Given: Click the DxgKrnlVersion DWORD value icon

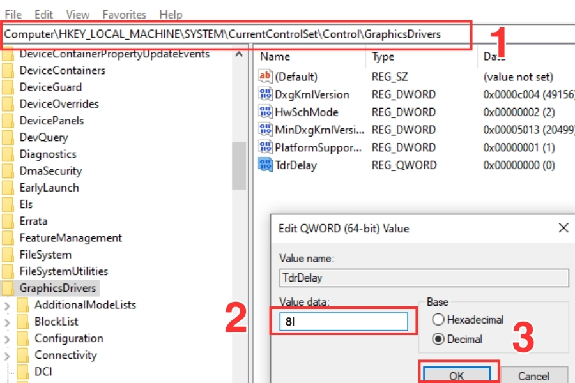Looking at the screenshot, I should [x=265, y=94].
